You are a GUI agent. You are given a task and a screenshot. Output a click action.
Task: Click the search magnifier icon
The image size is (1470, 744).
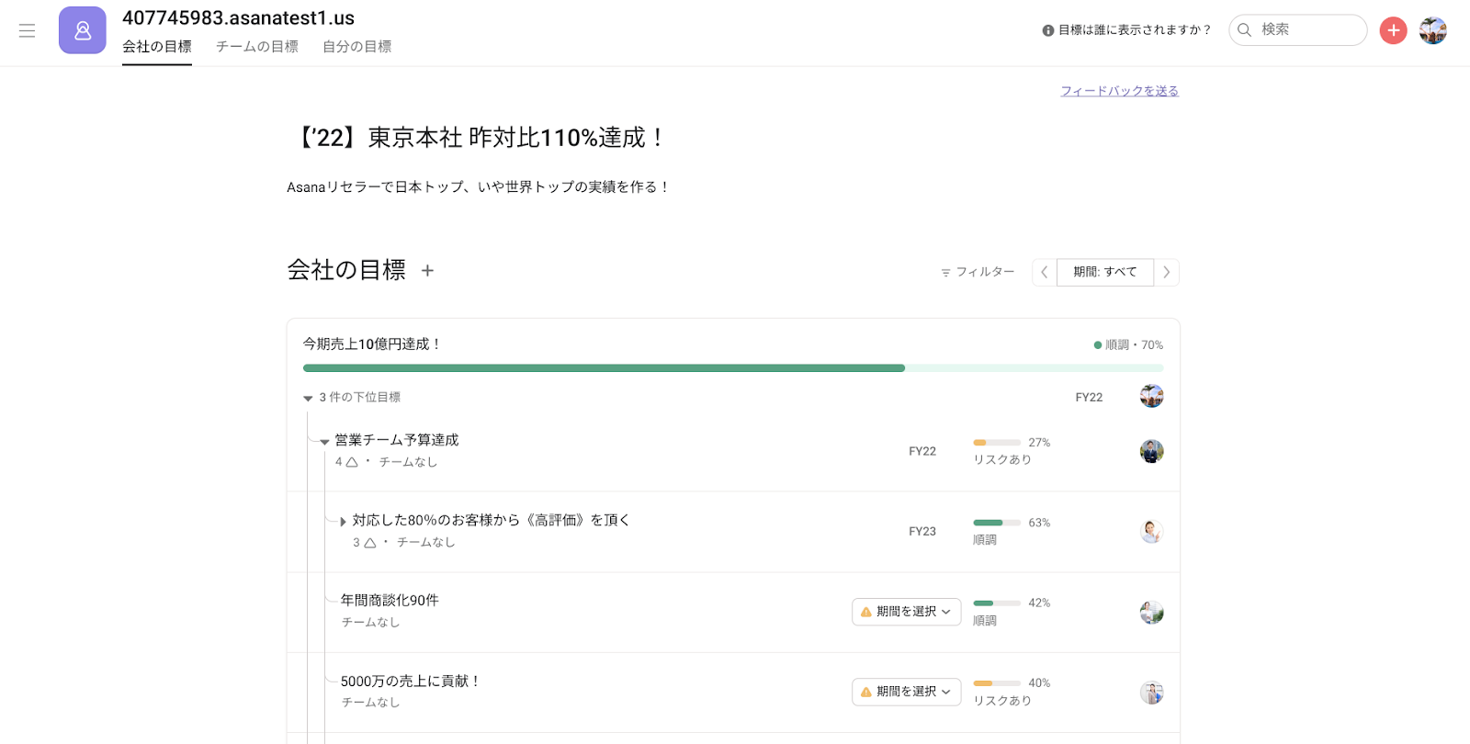pyautogui.click(x=1244, y=29)
